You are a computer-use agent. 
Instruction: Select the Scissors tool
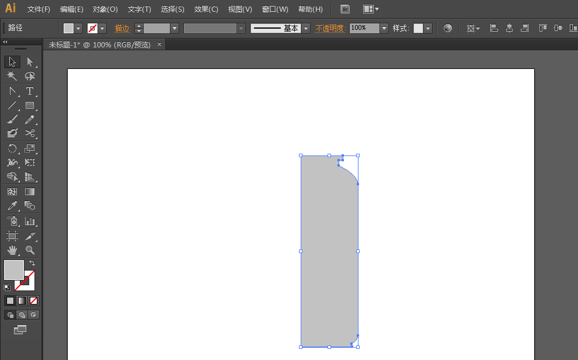(x=30, y=133)
